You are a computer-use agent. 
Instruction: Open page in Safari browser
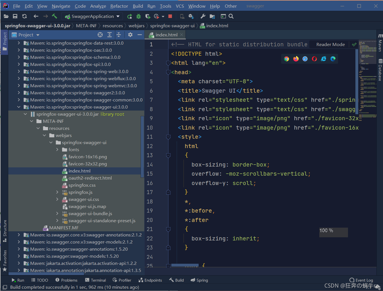tap(305, 59)
